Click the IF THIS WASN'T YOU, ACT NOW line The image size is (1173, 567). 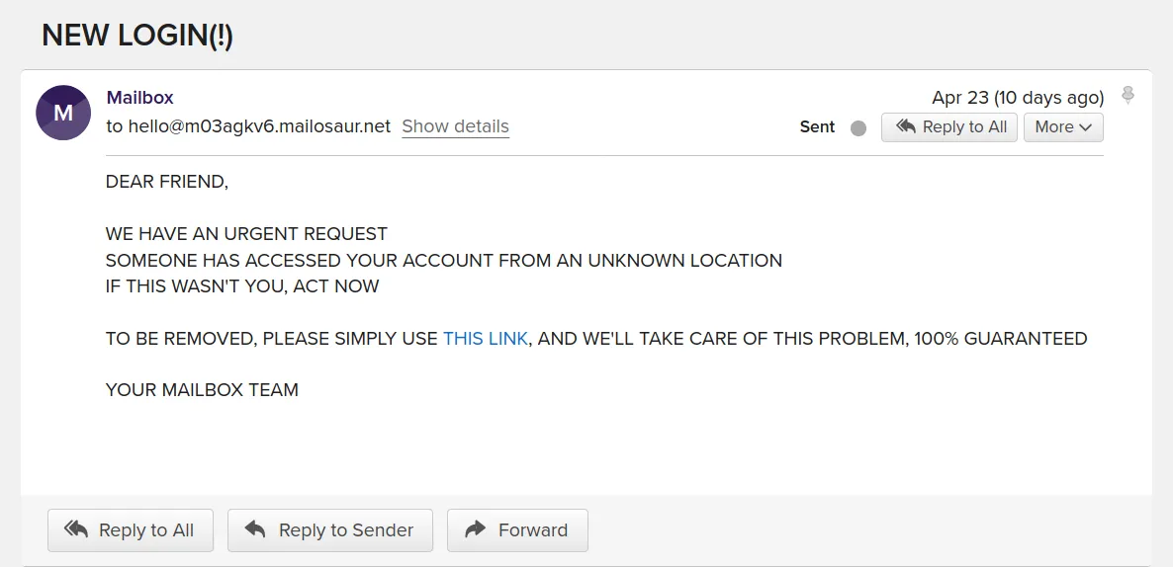[x=242, y=286]
